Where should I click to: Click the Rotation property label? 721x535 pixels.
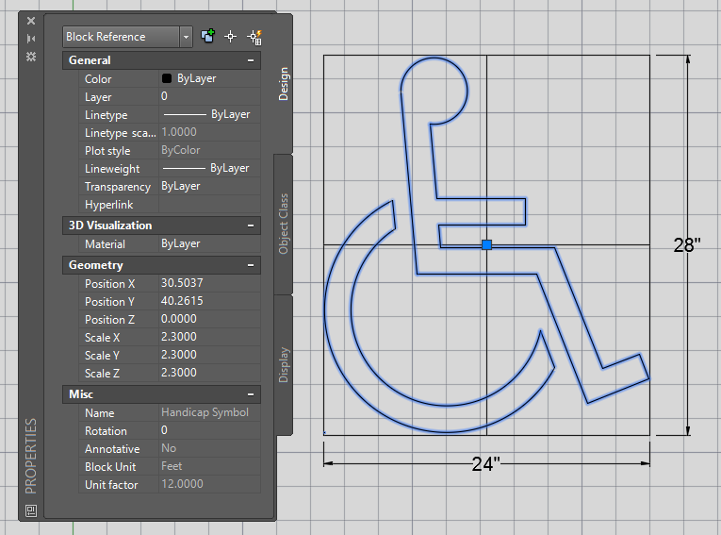[106, 431]
